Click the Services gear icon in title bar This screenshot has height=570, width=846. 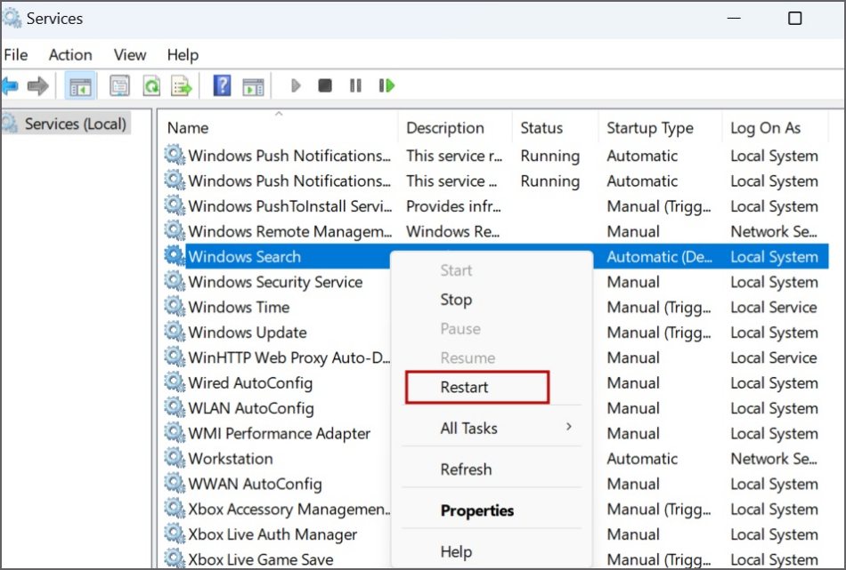coord(12,19)
